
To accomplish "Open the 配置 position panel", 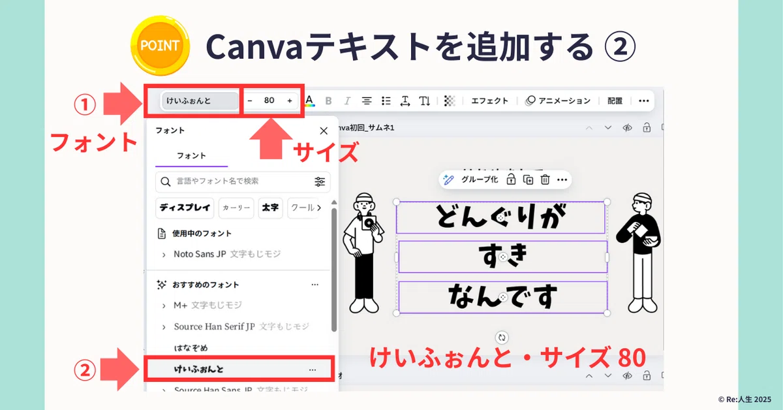I will click(615, 101).
